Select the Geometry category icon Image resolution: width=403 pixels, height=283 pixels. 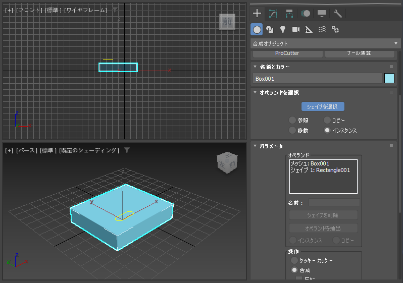(257, 30)
